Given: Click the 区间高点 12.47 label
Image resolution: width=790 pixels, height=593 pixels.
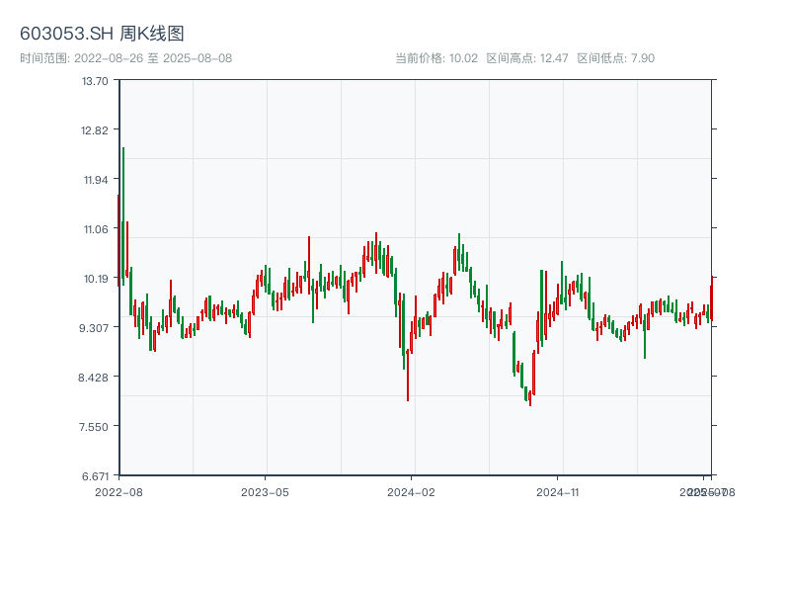Looking at the screenshot, I should tap(527, 58).
